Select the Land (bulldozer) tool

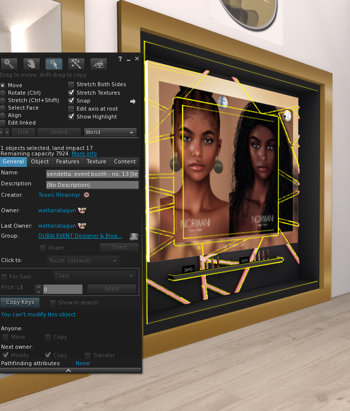point(98,64)
